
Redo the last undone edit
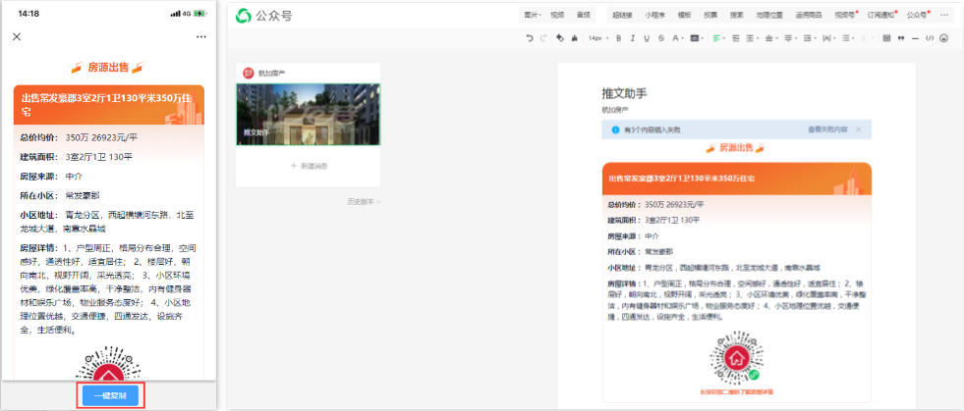pyautogui.click(x=542, y=38)
